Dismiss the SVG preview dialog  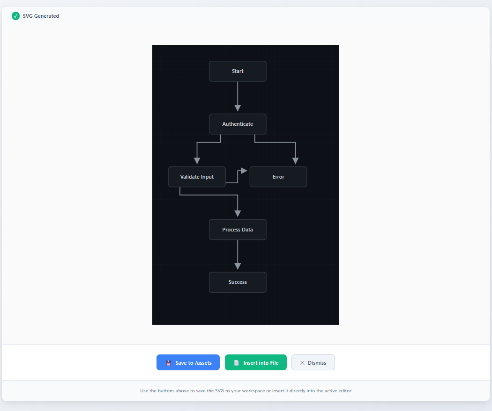click(313, 362)
